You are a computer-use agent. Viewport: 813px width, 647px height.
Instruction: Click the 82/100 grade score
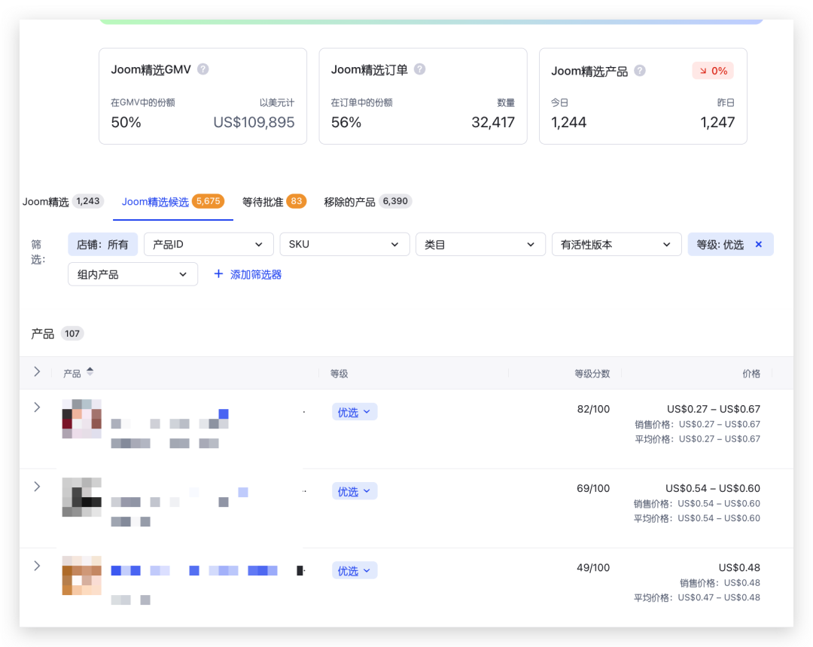click(593, 409)
